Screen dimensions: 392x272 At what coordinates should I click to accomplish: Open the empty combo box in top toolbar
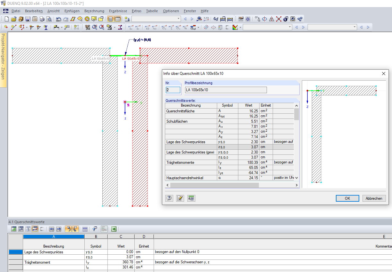point(156,19)
